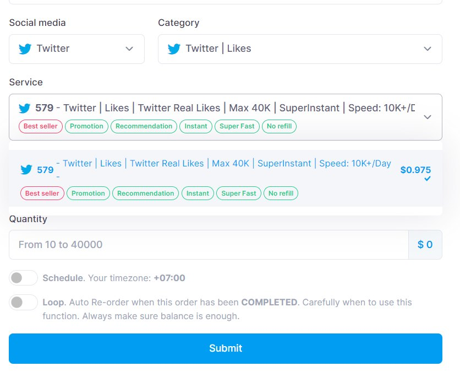The height and width of the screenshot is (377, 460).
Task: Click Best seller tag in Service box
Action: click(41, 126)
